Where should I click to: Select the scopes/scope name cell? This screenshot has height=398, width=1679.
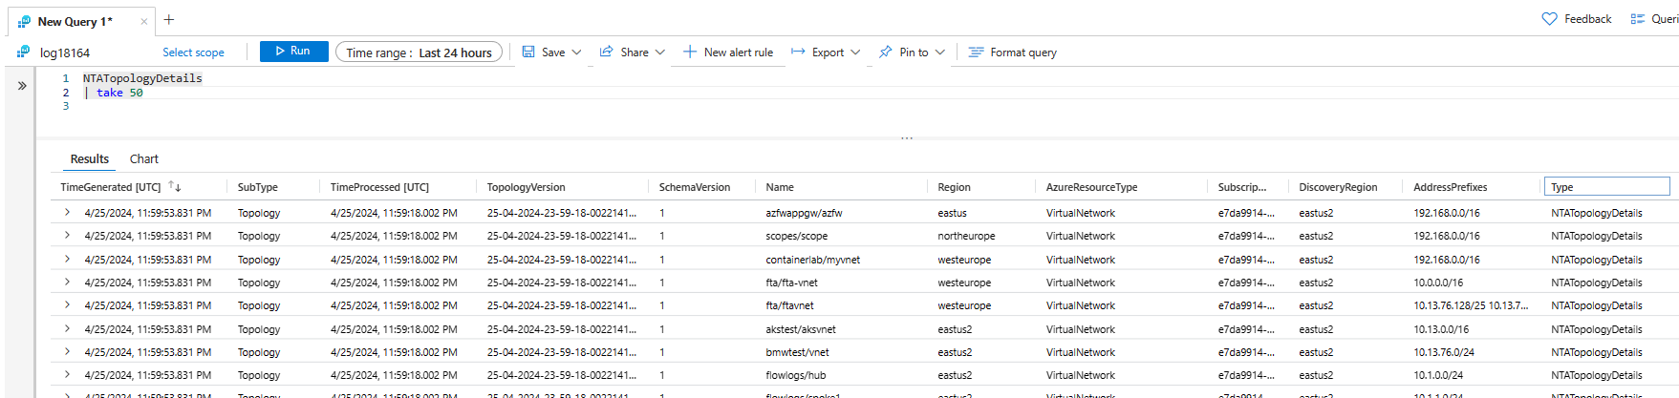796,236
